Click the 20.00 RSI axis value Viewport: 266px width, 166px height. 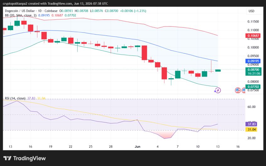252,138
